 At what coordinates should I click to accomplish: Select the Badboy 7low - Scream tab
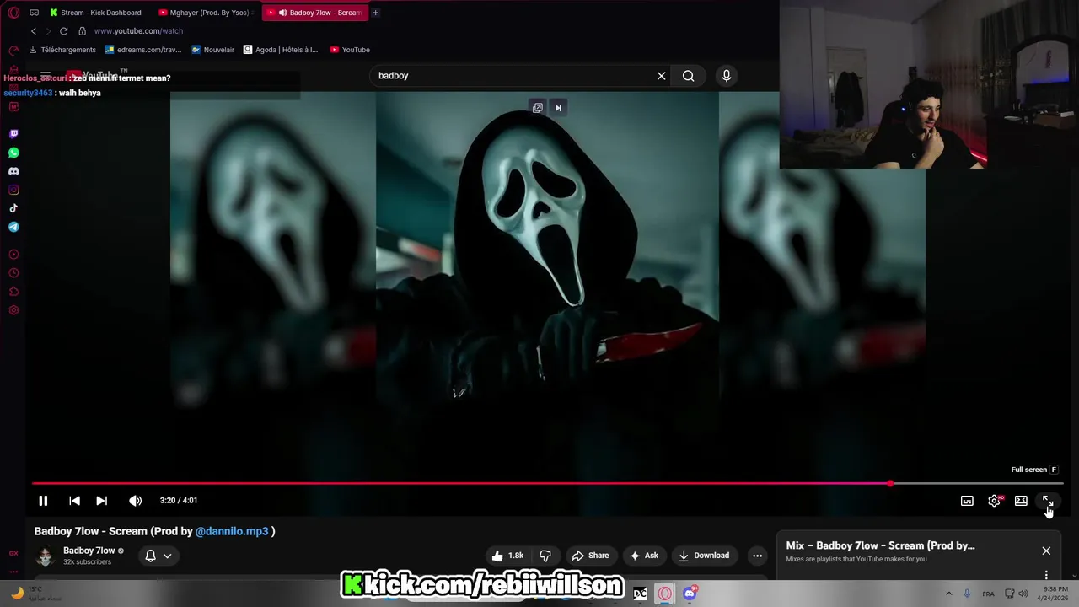[x=315, y=13]
